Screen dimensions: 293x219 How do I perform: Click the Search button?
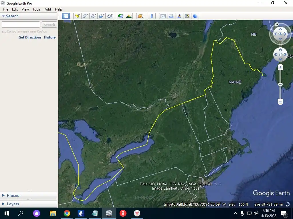coord(49,25)
